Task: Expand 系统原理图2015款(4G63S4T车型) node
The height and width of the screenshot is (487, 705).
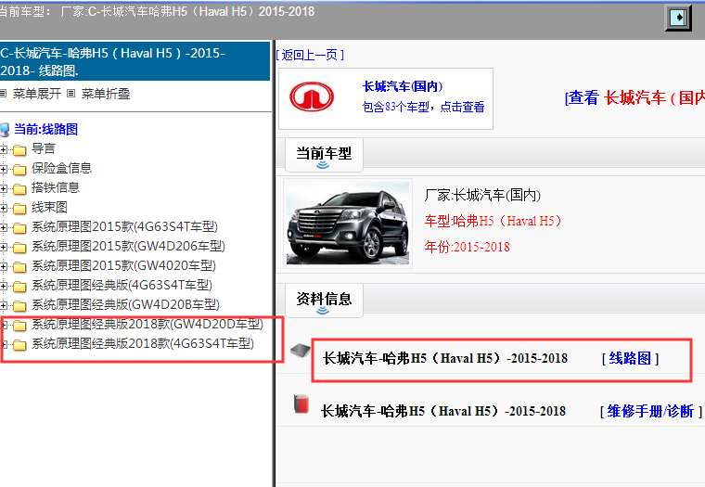Action: coord(4,228)
